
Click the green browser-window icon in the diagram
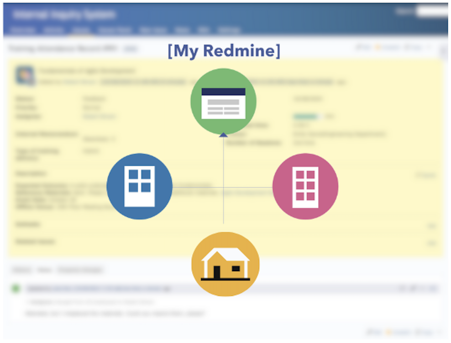point(223,101)
